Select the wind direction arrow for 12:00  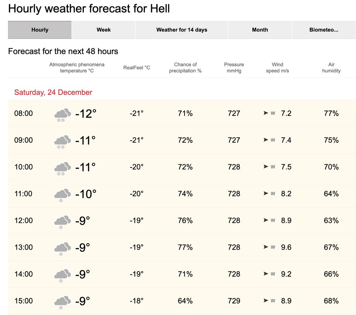pyautogui.click(x=266, y=220)
